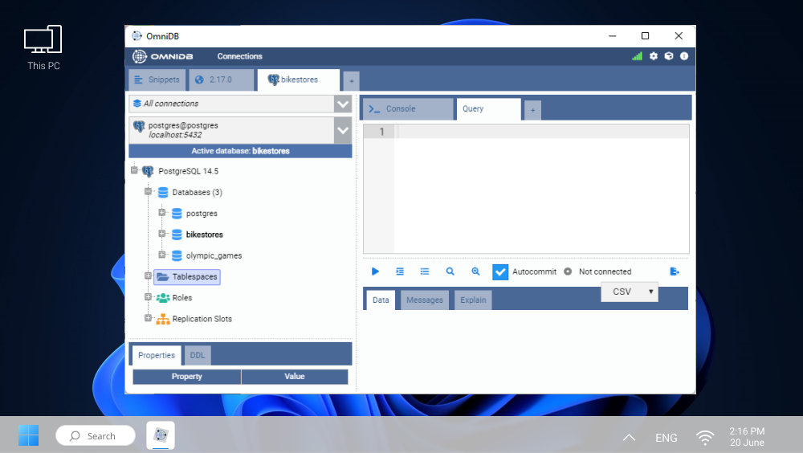Click the Databases stack icon
The width and height of the screenshot is (803, 453).
click(163, 192)
